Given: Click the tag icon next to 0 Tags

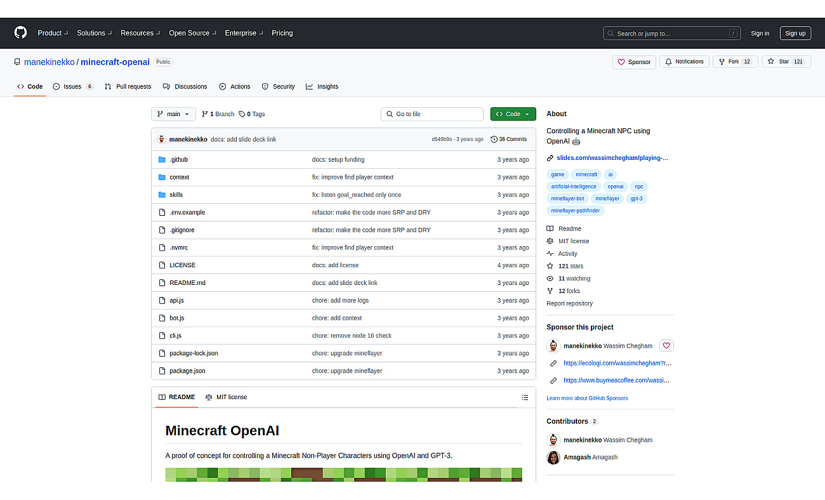Looking at the screenshot, I should tap(242, 114).
